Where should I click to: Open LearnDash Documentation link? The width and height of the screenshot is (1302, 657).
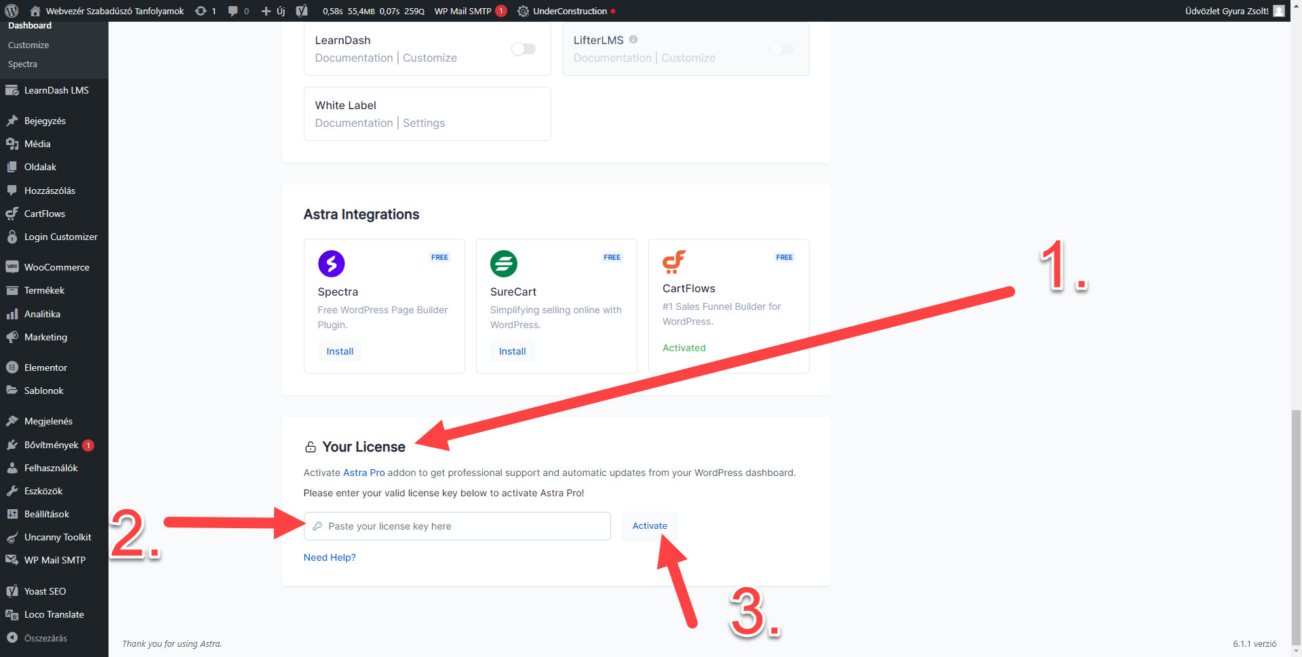pyautogui.click(x=354, y=58)
